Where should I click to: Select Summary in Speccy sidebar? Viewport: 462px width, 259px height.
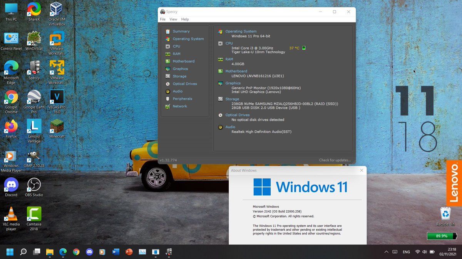(x=181, y=31)
